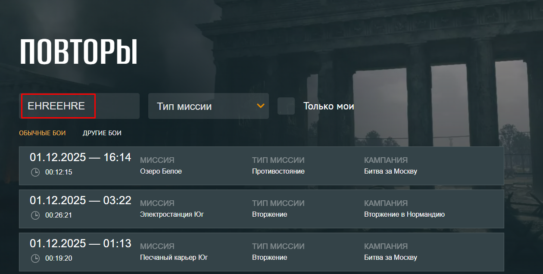Select the "Песчаный карьер Юг" mission name

tap(174, 258)
